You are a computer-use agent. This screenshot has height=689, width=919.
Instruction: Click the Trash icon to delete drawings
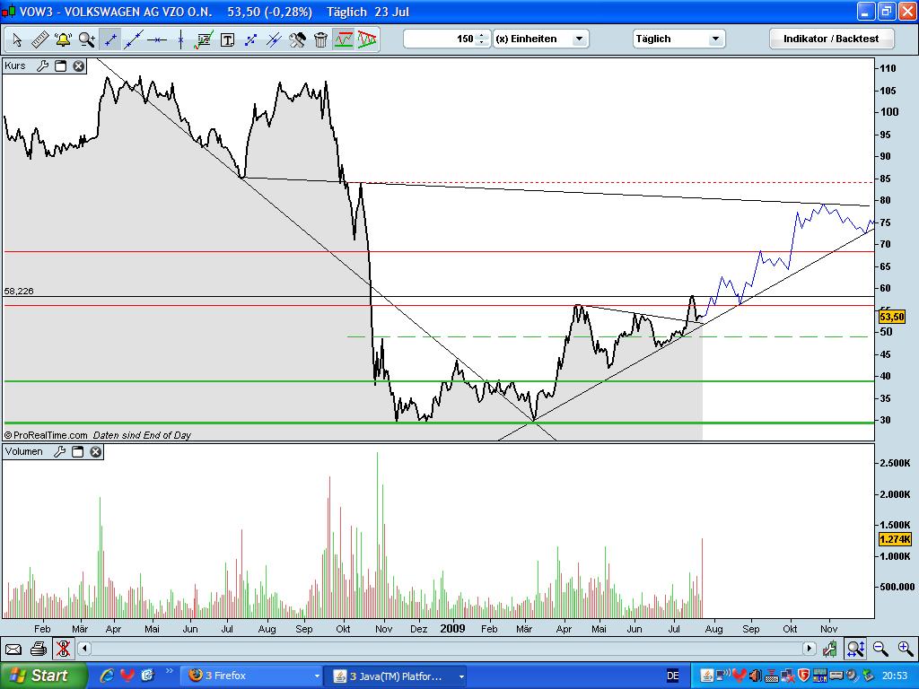click(320, 39)
